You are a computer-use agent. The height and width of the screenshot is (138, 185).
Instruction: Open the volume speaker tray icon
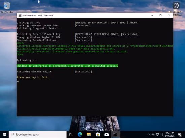pyautogui.click(x=162, y=134)
